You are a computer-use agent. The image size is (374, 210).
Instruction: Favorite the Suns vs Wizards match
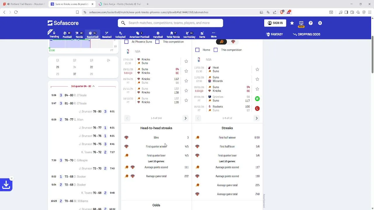[x=257, y=79]
